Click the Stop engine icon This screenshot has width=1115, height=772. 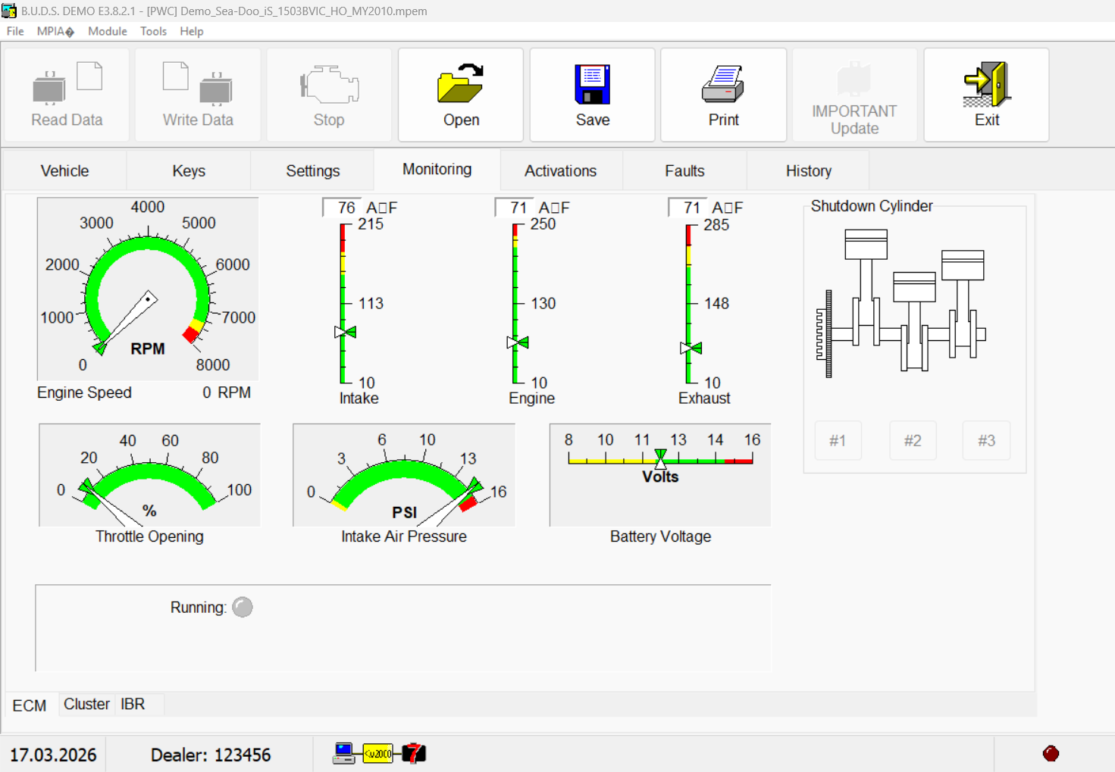point(329,83)
